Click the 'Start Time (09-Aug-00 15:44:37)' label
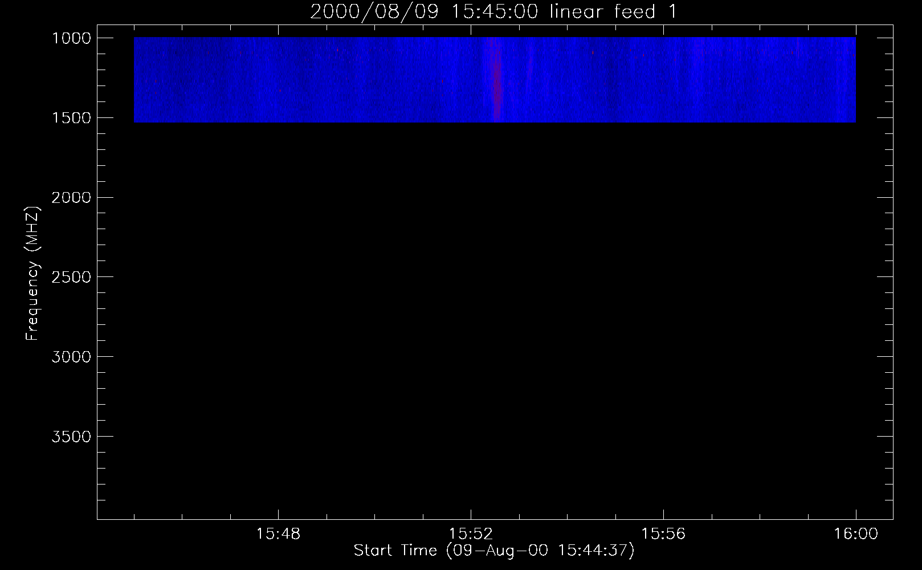Screen dimensions: 922x570 [x=494, y=551]
